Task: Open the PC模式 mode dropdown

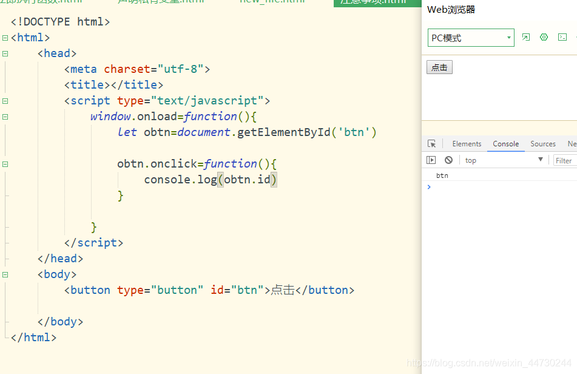Action: pos(471,38)
